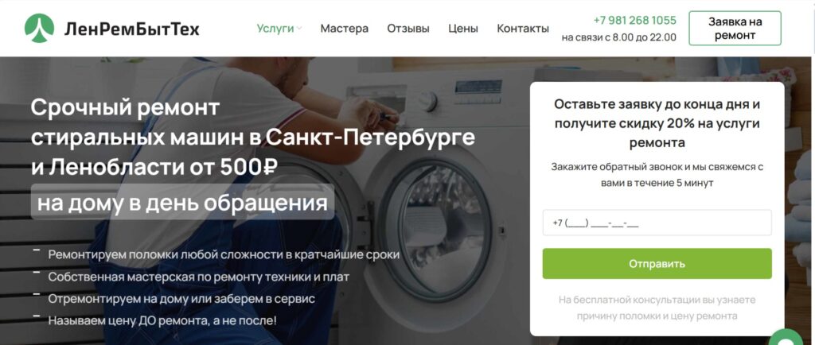Open the Услуги menu item
This screenshot has width=815, height=345.
pos(275,29)
